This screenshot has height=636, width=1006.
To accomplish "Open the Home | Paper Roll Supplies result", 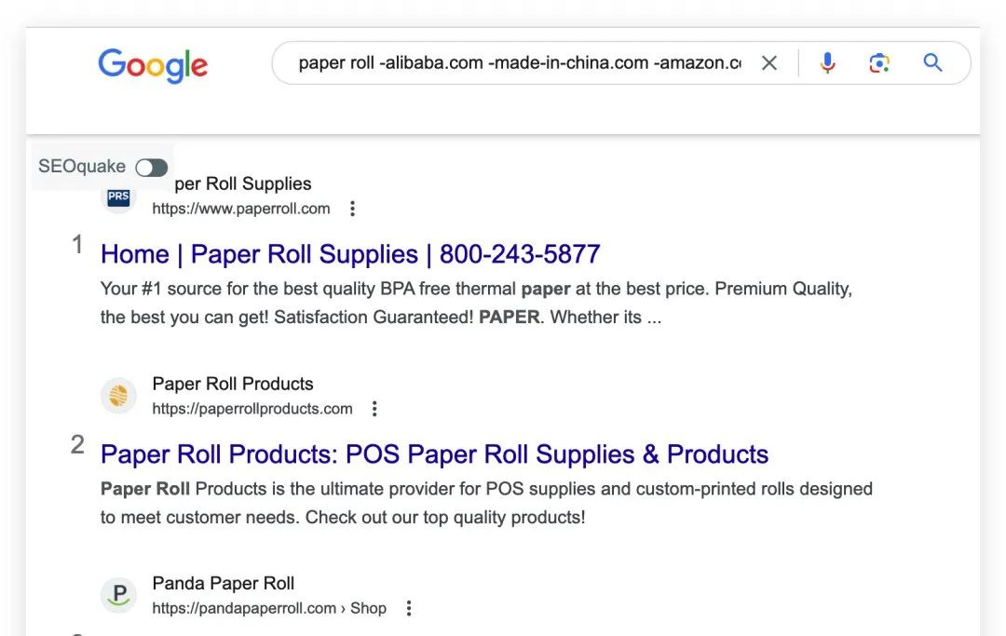I will [350, 254].
